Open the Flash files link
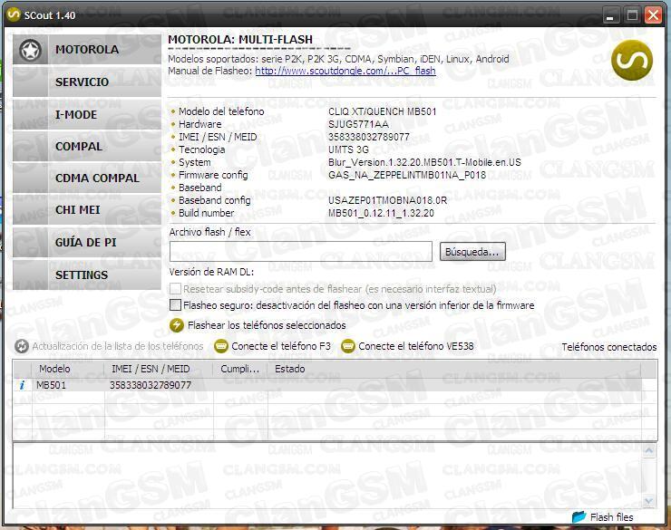671x530 pixels. [x=611, y=517]
